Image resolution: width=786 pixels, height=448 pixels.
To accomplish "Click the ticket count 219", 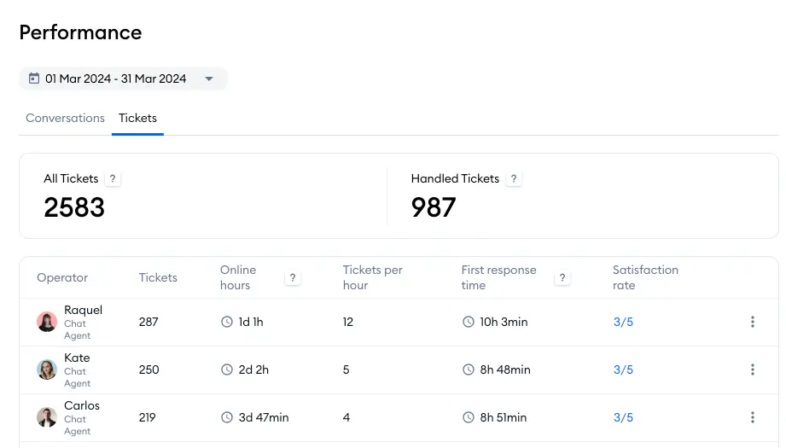I will click(x=148, y=417).
